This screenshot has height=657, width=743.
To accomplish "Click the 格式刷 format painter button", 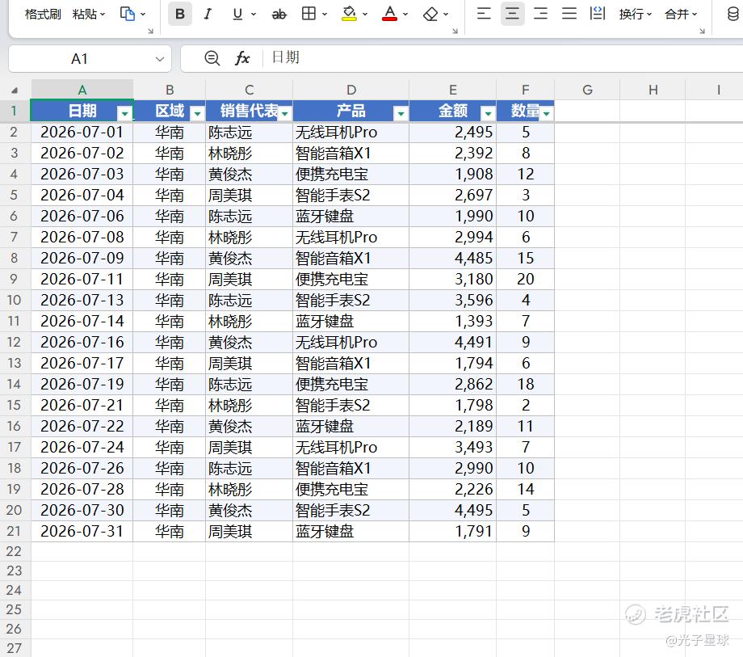I will 43,15.
